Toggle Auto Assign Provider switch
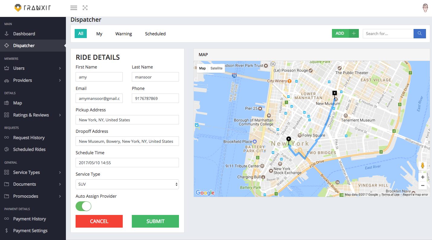Viewport: 432px width, 240px height. [x=83, y=206]
